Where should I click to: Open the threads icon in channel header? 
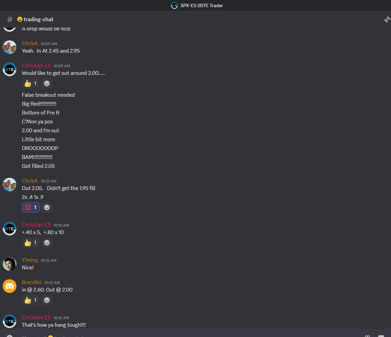(x=387, y=19)
